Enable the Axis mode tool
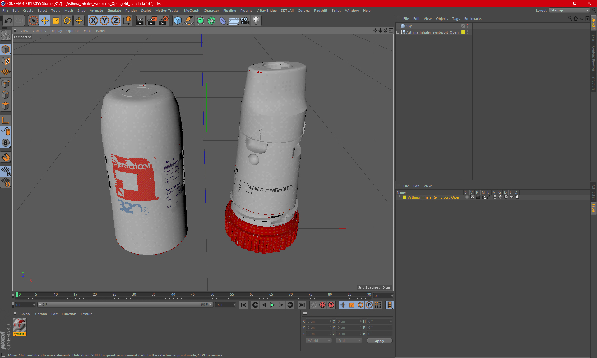 [x=6, y=120]
